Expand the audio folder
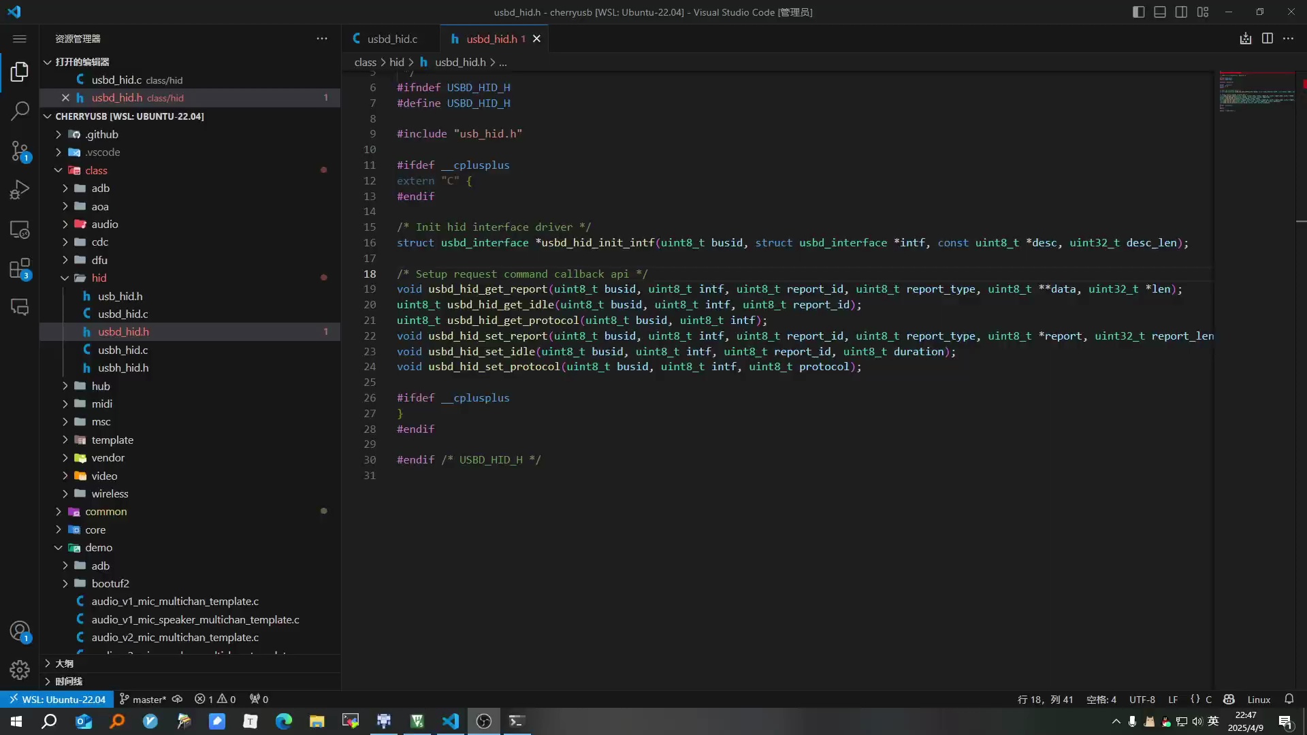 click(x=104, y=224)
